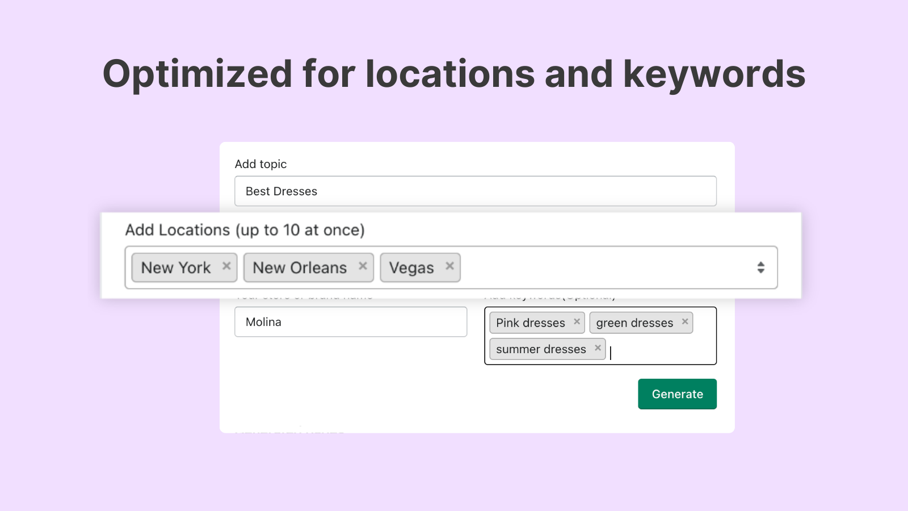Image resolution: width=908 pixels, height=511 pixels.
Task: Remove the "New York" location tag
Action: point(226,266)
